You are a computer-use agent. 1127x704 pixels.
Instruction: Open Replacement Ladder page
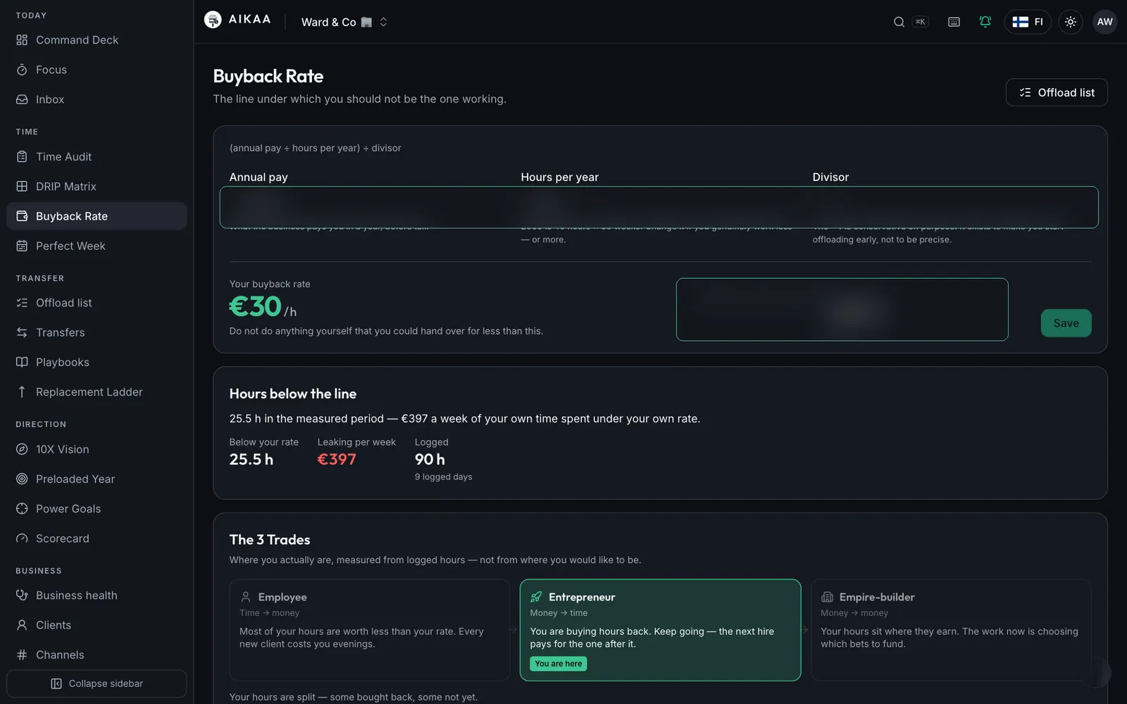[x=96, y=391]
